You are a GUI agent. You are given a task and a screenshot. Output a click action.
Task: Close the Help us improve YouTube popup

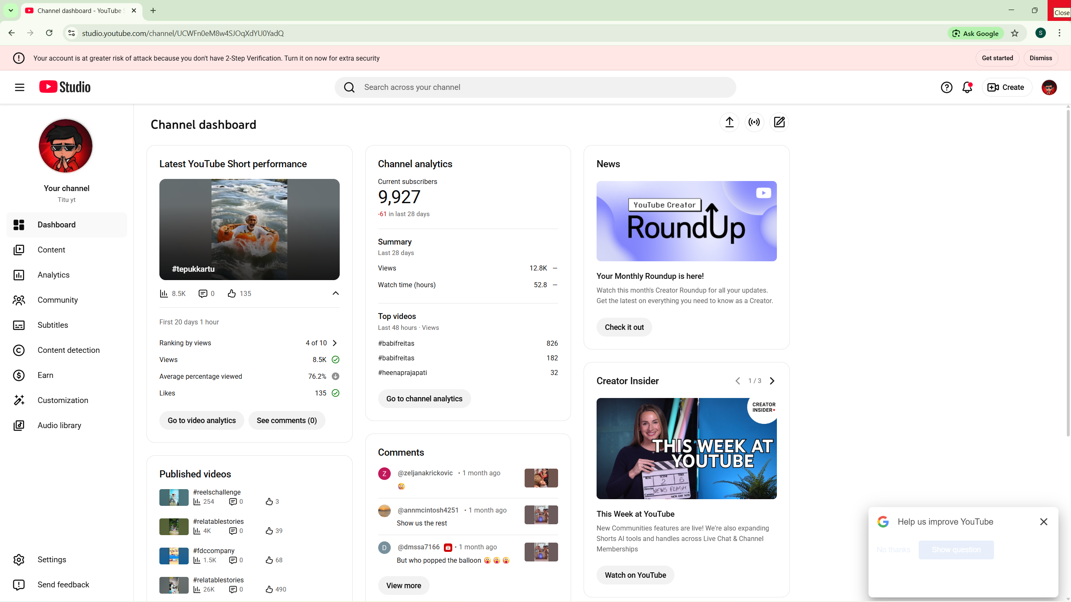click(1043, 522)
